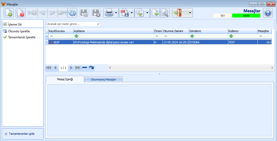
Task: Go to next record in toolbar
Action: (52, 13)
